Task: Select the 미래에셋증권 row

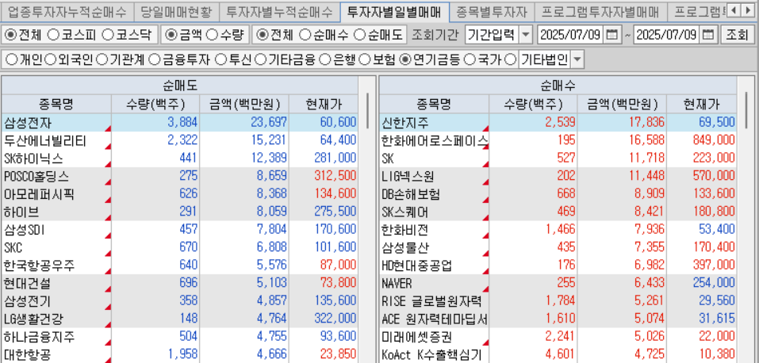Action: click(x=558, y=337)
